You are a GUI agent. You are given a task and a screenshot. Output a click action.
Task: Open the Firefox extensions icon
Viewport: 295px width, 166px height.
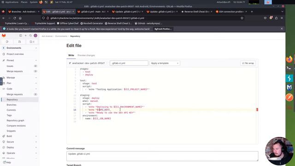276,18
